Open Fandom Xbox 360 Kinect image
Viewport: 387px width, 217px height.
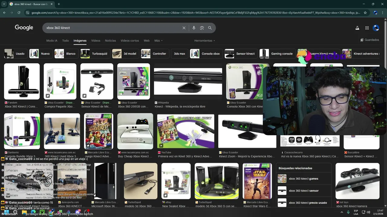coord(22,81)
